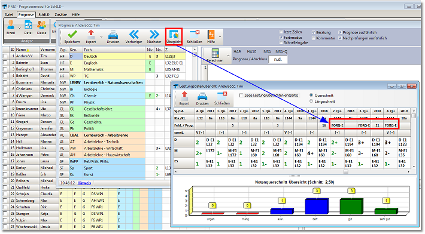Open the Übersicht chart overview
Image resolution: width=425 pixels, height=234 pixels.
(x=174, y=35)
